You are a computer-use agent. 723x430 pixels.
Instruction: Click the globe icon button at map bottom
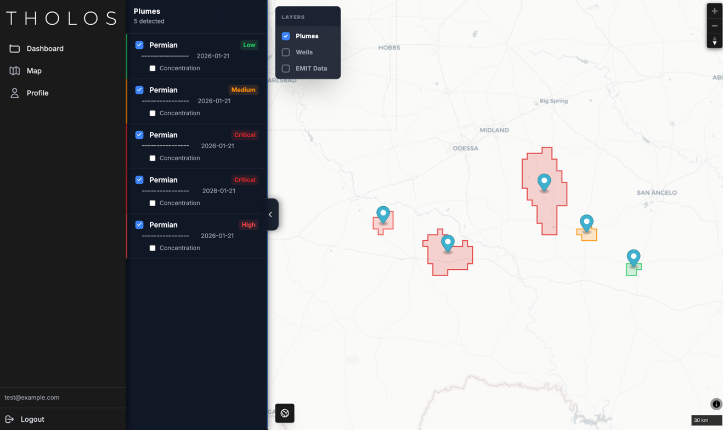(x=285, y=413)
